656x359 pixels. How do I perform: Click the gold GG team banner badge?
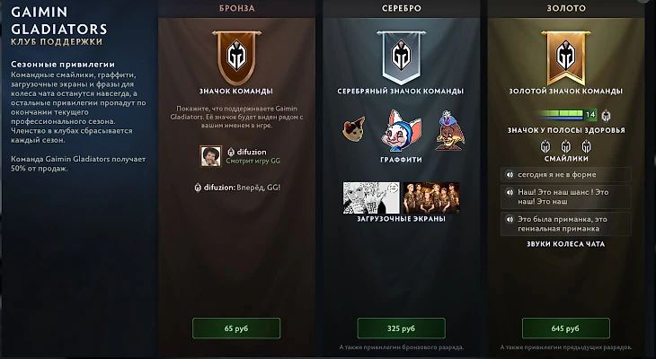coord(565,57)
